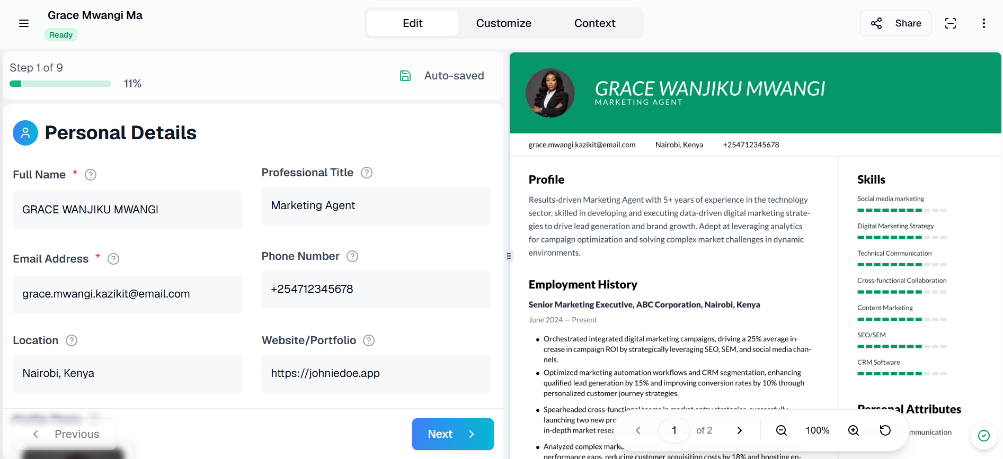The height and width of the screenshot is (459, 1003).
Task: Click the Full Name input field
Action: pos(127,210)
